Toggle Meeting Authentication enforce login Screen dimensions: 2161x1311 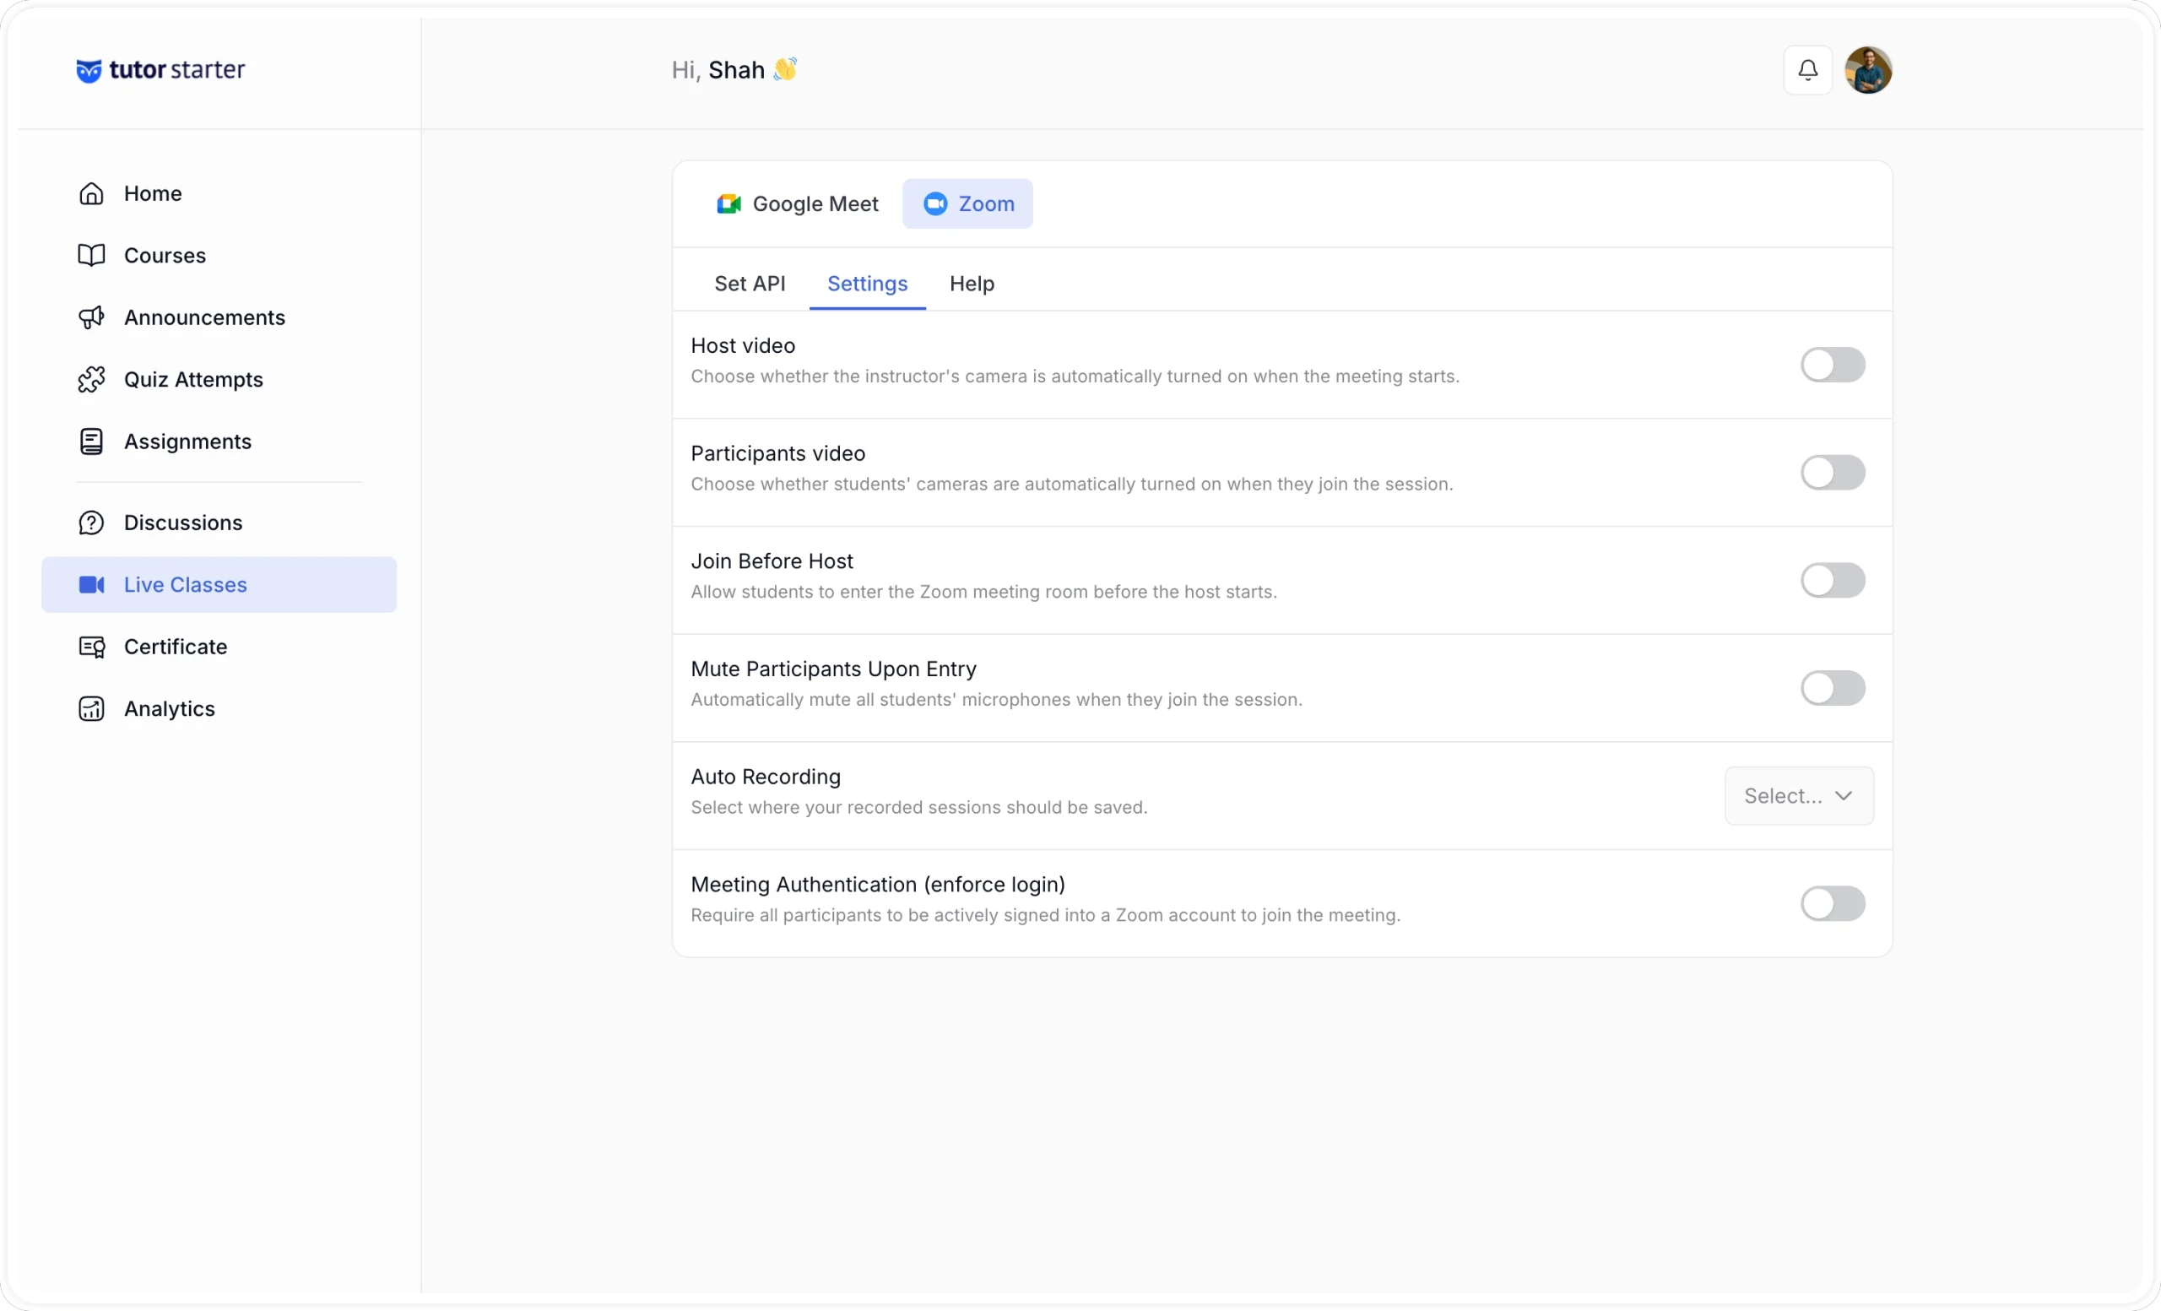point(1832,903)
